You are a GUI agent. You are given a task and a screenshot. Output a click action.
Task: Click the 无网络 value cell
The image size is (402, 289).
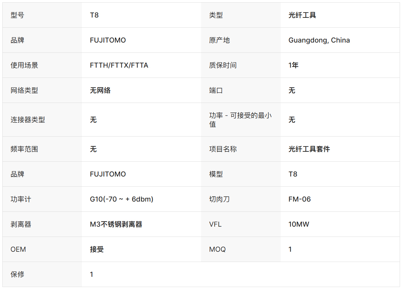100,90
